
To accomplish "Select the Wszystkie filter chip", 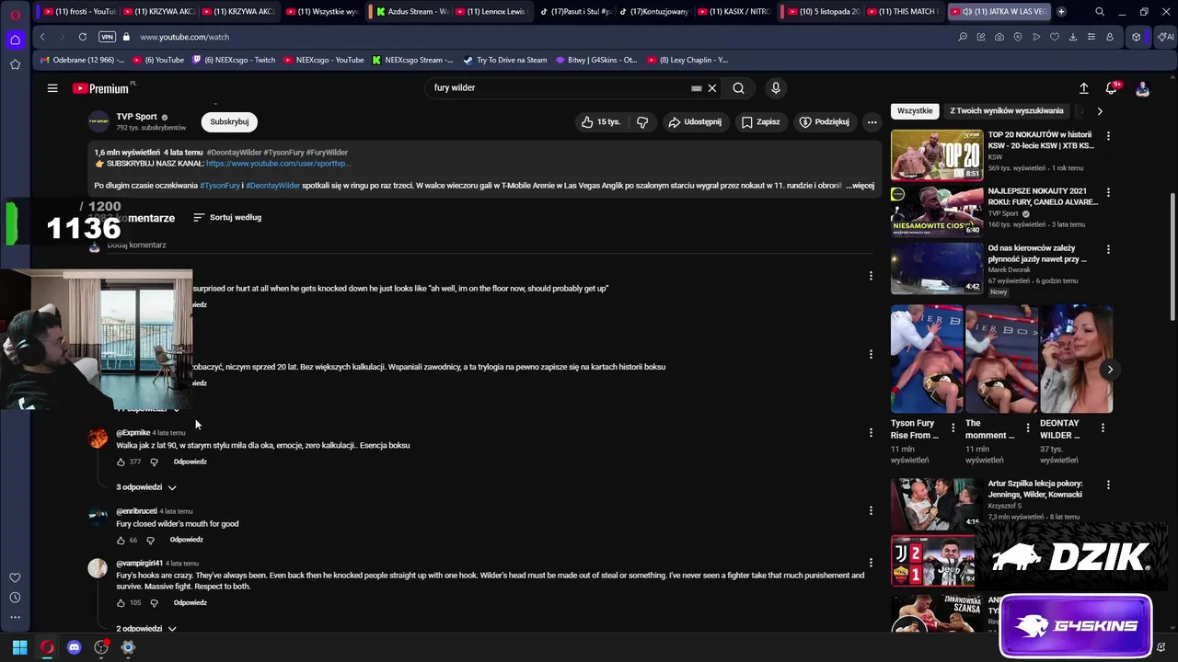I will point(915,110).
